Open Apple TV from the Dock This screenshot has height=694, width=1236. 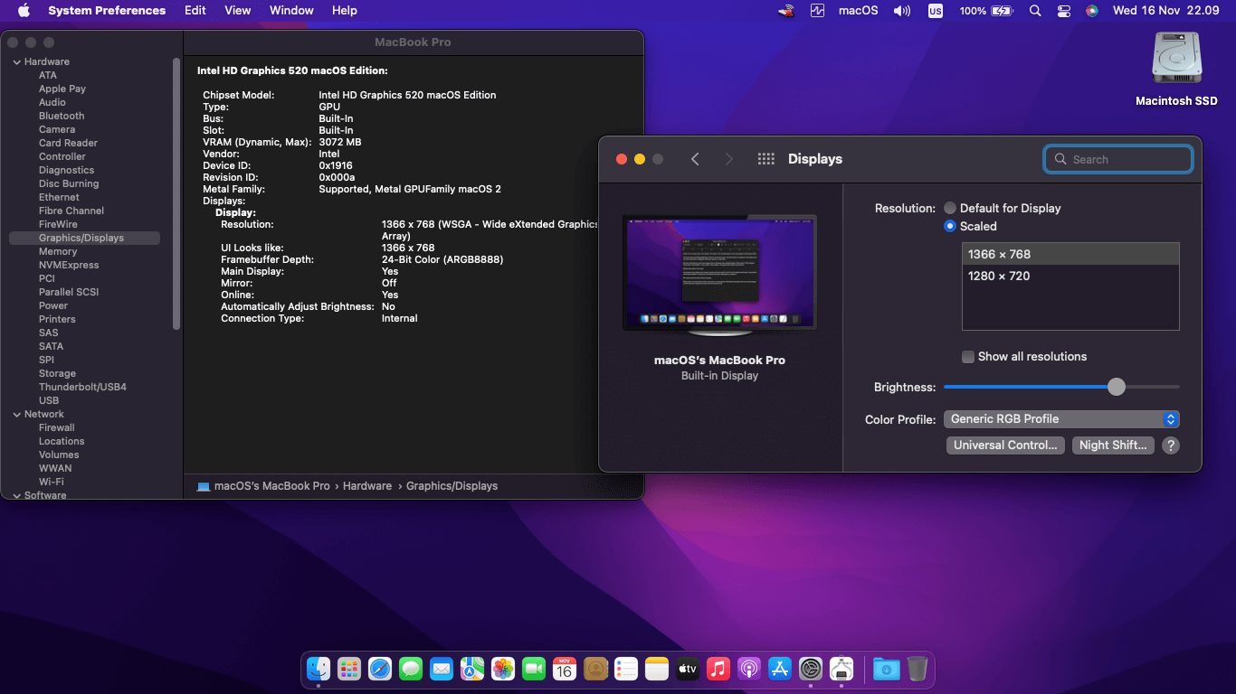click(687, 669)
